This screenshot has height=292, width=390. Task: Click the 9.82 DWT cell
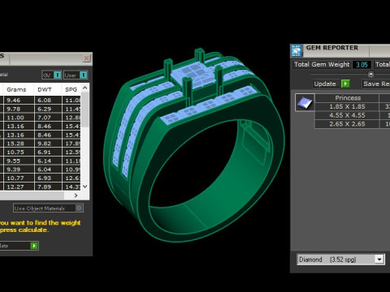pyautogui.click(x=48, y=144)
